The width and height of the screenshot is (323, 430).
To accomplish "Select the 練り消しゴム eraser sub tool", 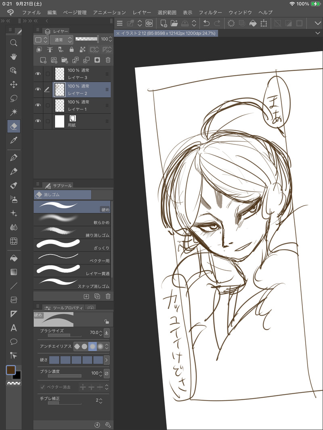I will tap(72, 233).
